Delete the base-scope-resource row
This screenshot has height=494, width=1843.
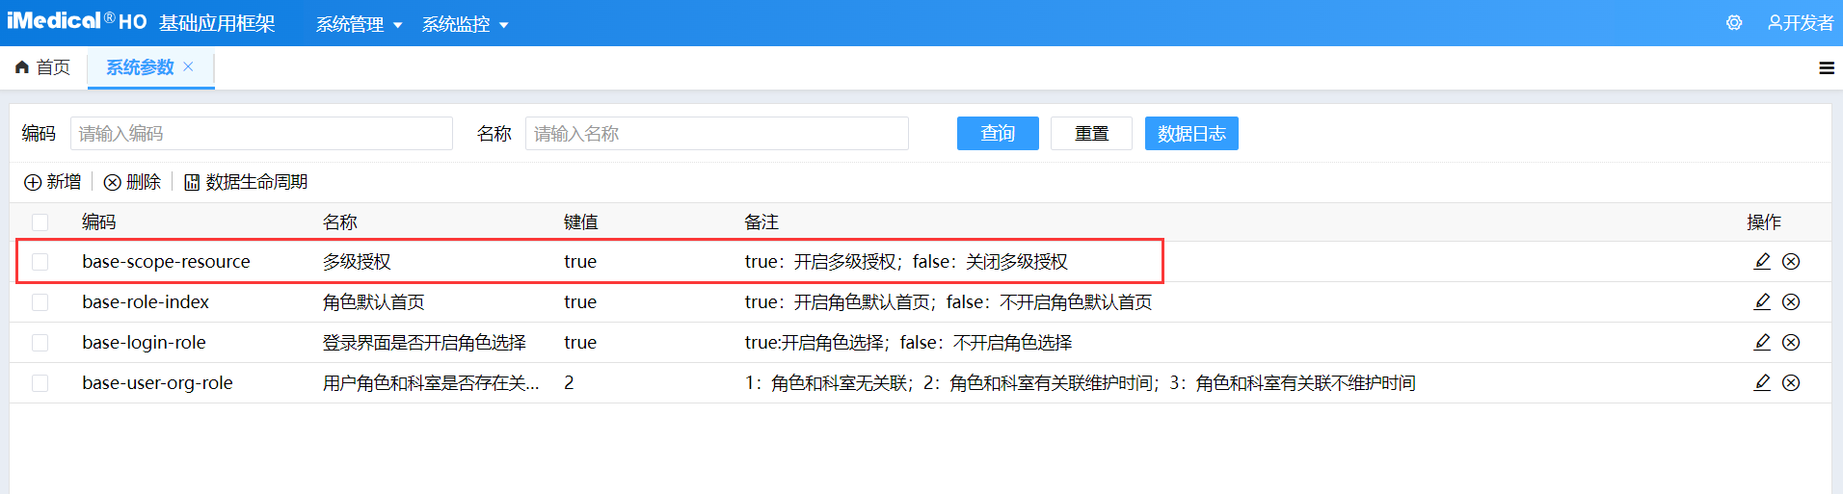1791,261
